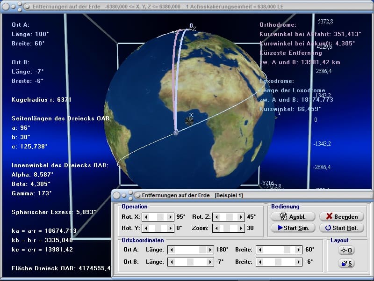Click the Ausbl. button to hide panel
Screen dimensions: 374x281
(293, 216)
